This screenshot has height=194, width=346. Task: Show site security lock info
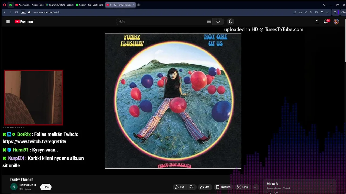[29, 12]
